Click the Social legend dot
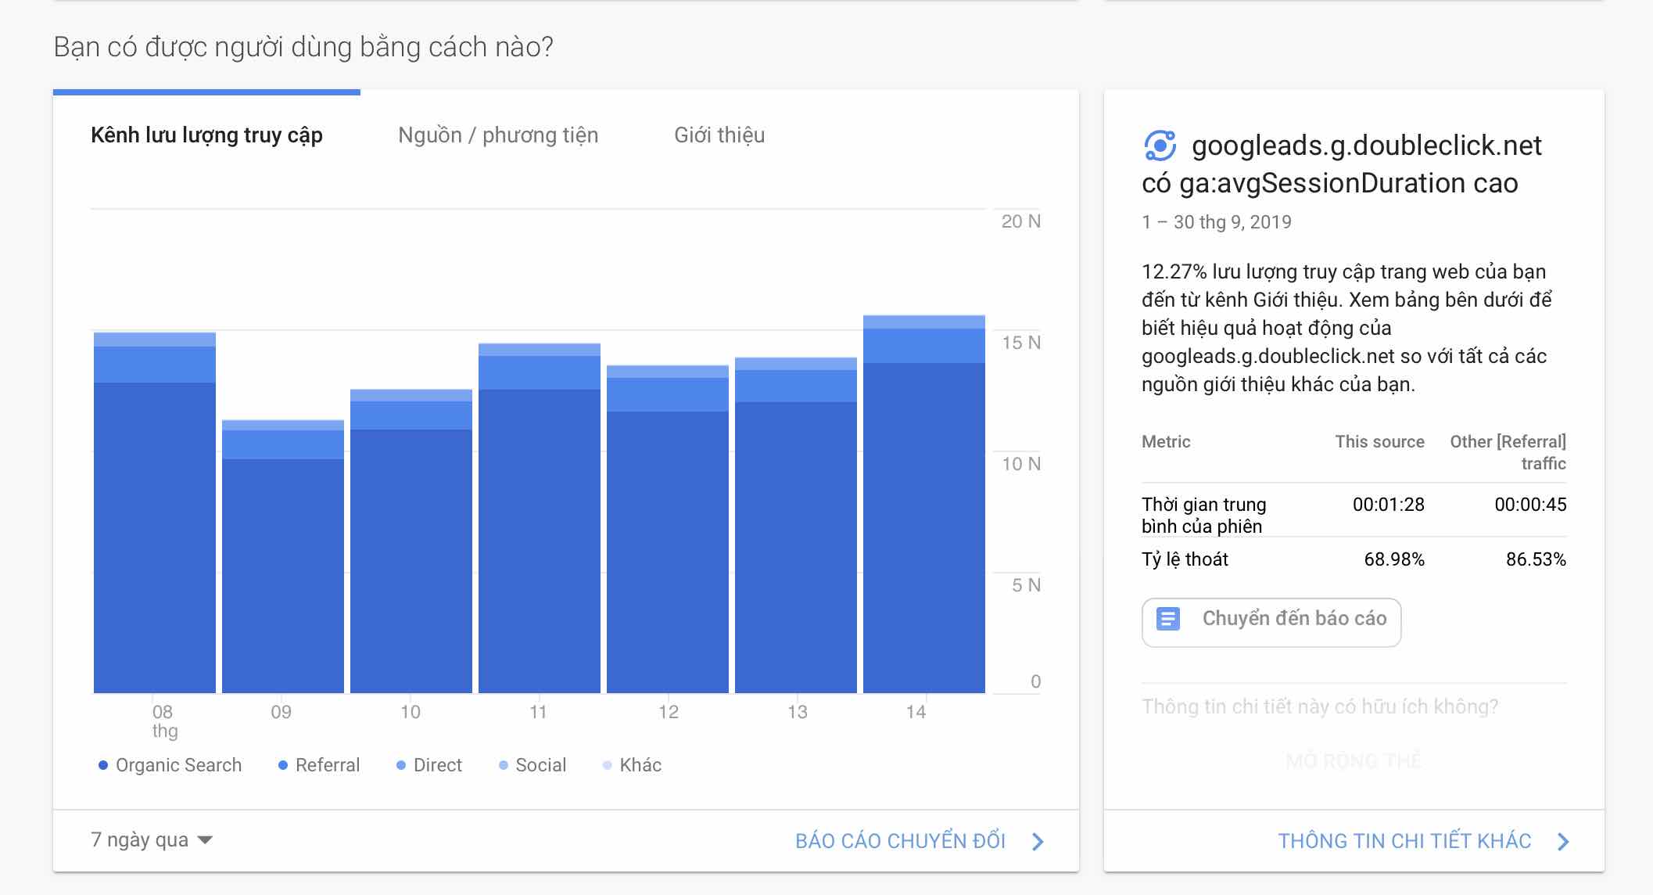1653x895 pixels. (x=504, y=765)
